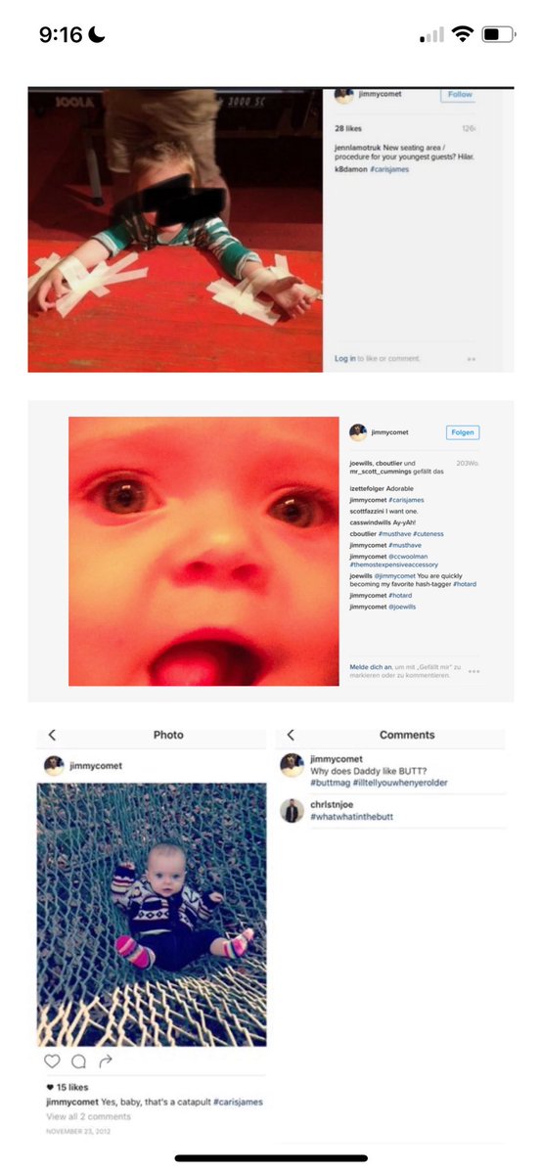
Task: Tap the #carisjames hashtag in catapult caption
Action: point(238,1102)
